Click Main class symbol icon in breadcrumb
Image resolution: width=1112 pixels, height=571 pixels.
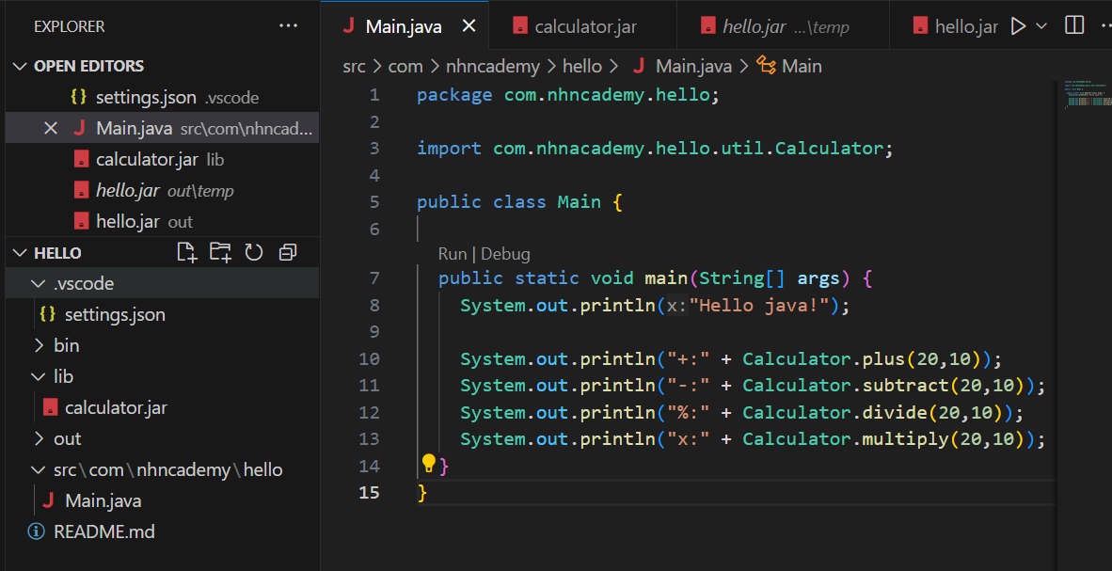766,66
